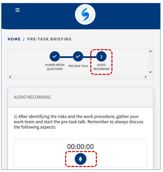Click the PRE-TASK BRIEFING breadcrumb

coord(49,39)
